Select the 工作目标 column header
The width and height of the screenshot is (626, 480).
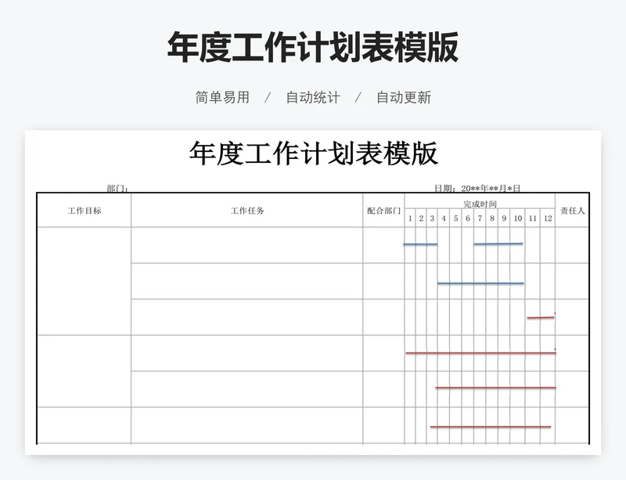85,211
